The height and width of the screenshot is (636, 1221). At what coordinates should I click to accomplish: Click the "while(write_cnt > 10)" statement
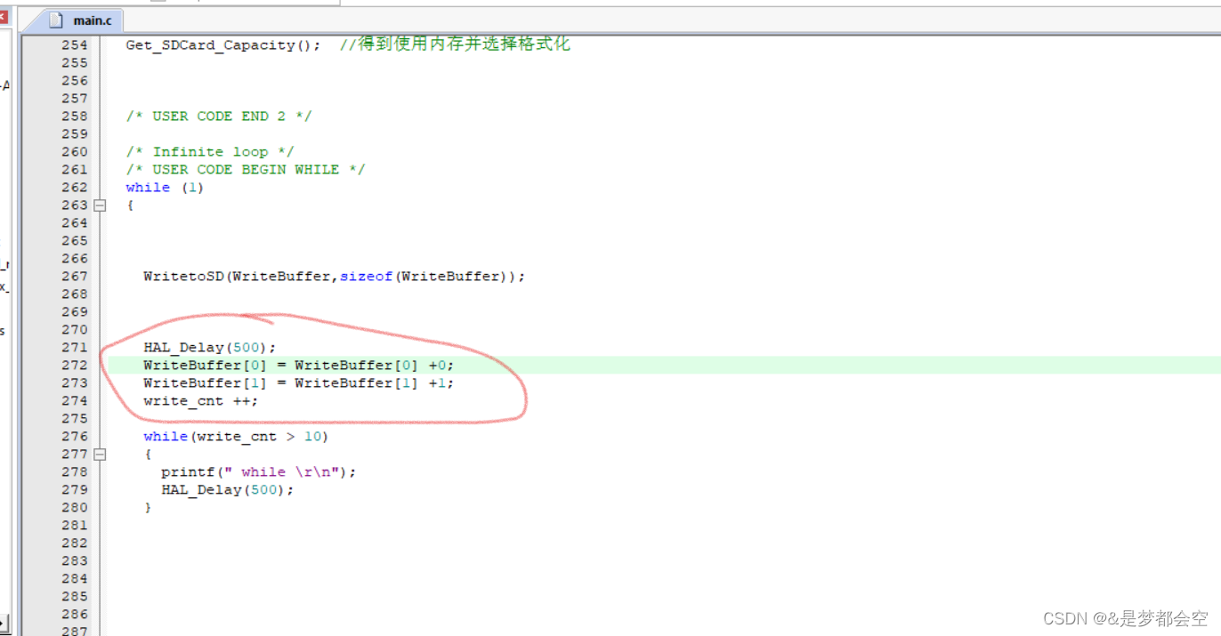[237, 437]
